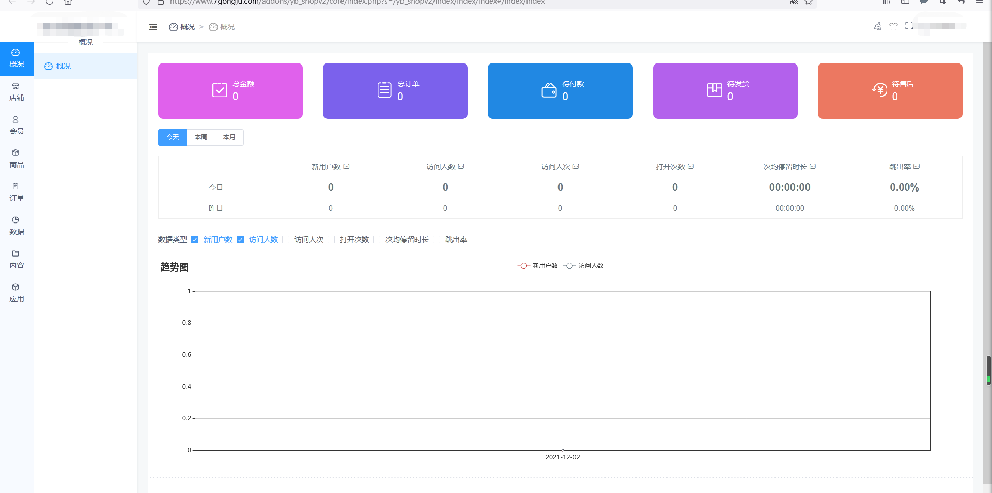Open the 订单 sidebar section
The image size is (992, 493).
(x=17, y=193)
